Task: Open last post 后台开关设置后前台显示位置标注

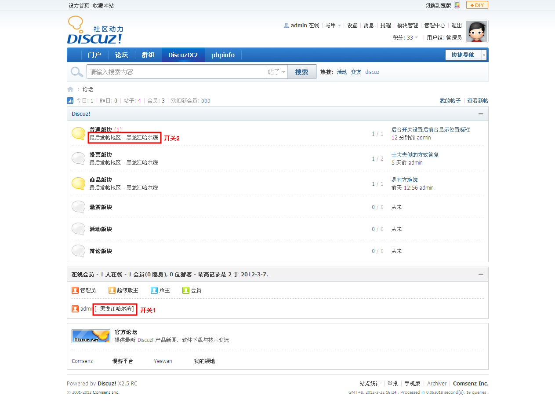Action: (x=431, y=130)
